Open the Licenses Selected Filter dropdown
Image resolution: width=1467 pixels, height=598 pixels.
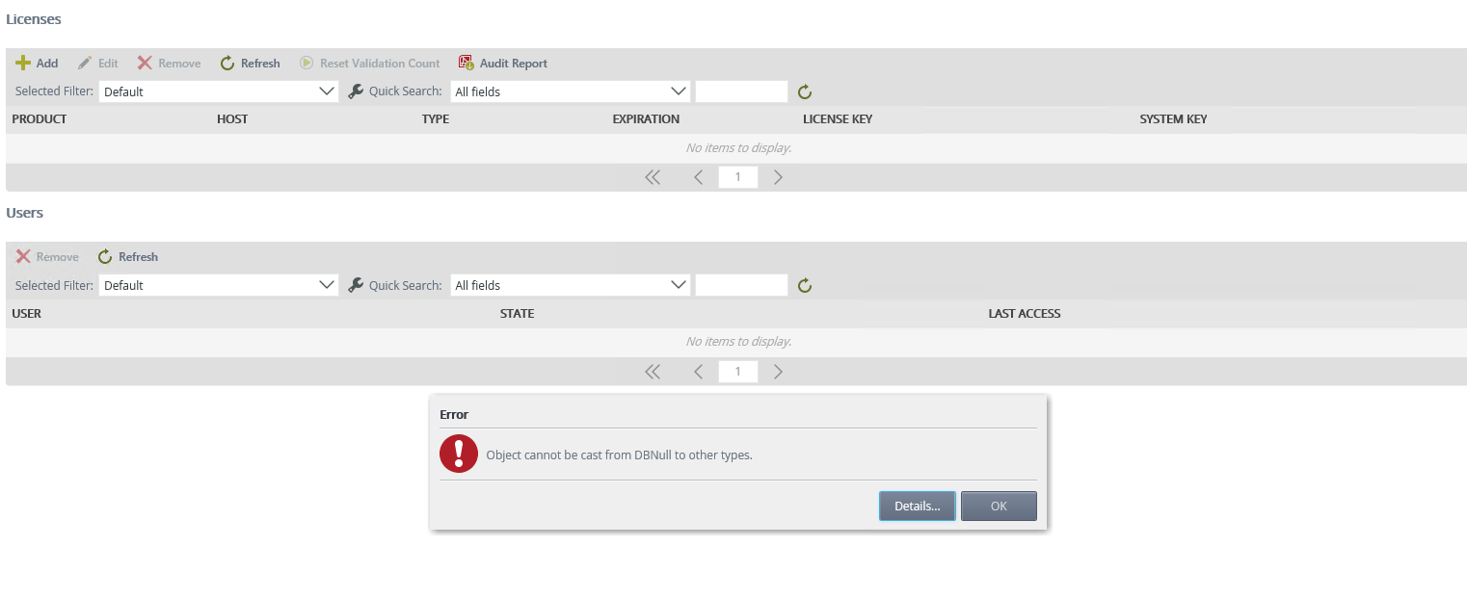[219, 91]
